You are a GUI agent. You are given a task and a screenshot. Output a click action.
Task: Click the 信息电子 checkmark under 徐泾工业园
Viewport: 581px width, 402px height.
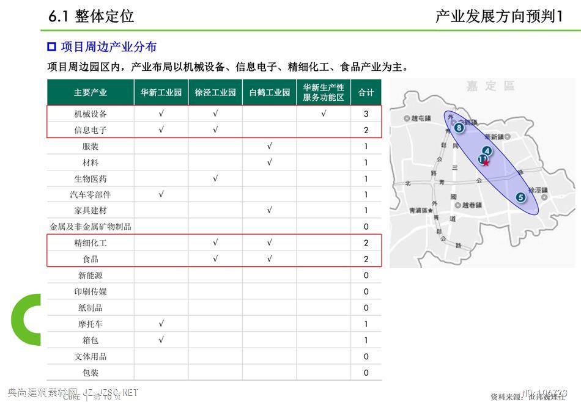215,130
